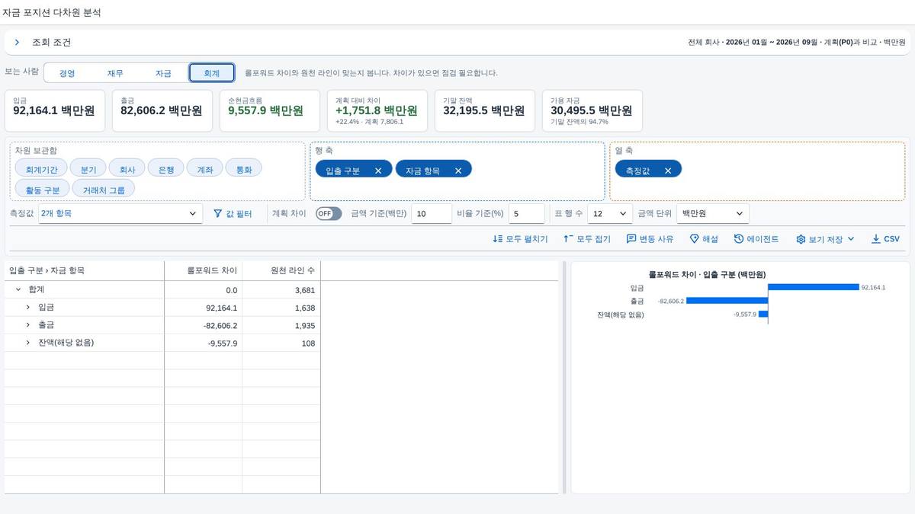Screen dimensions: 915x514
Task: Click the 1,935 source line count
Action: click(281, 325)
